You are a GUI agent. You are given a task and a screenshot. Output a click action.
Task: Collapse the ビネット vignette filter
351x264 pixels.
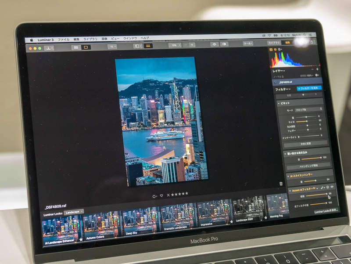tap(279, 103)
